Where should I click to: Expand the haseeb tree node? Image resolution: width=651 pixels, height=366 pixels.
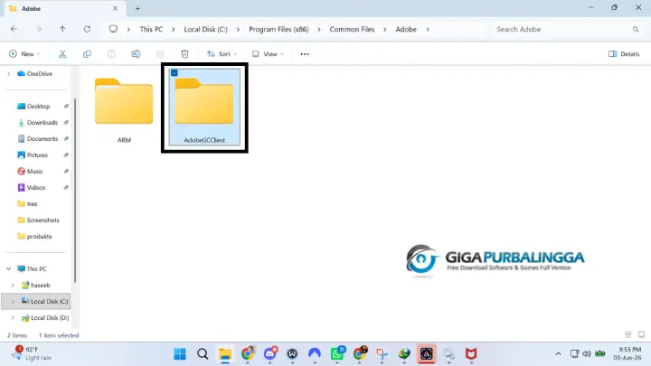point(13,285)
